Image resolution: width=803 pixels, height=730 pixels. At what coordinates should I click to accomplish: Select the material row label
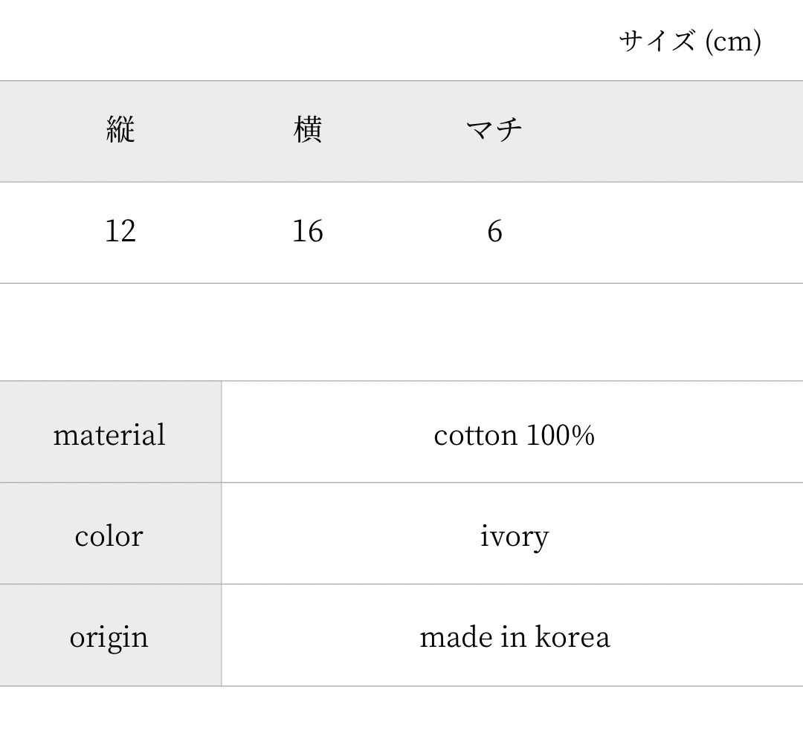[109, 435]
